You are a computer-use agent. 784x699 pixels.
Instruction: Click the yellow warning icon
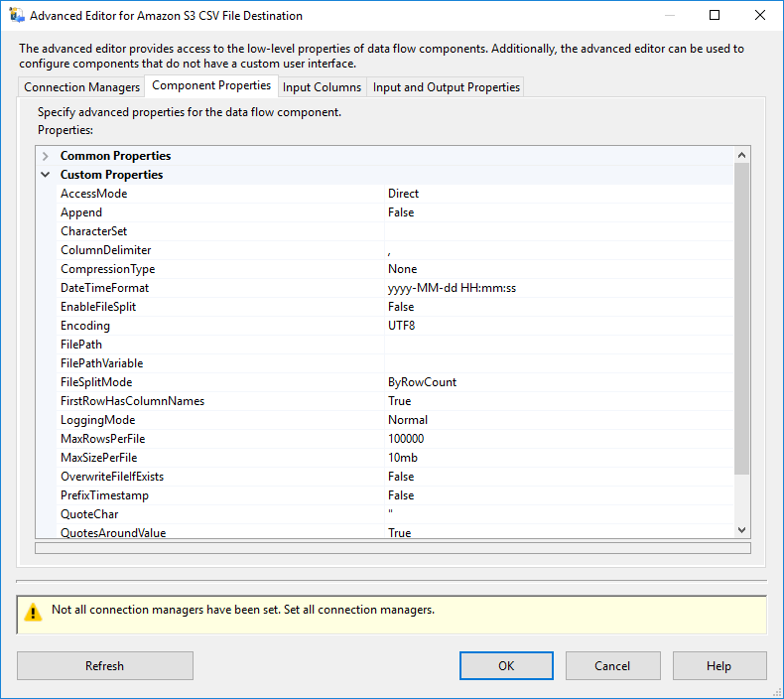[33, 612]
